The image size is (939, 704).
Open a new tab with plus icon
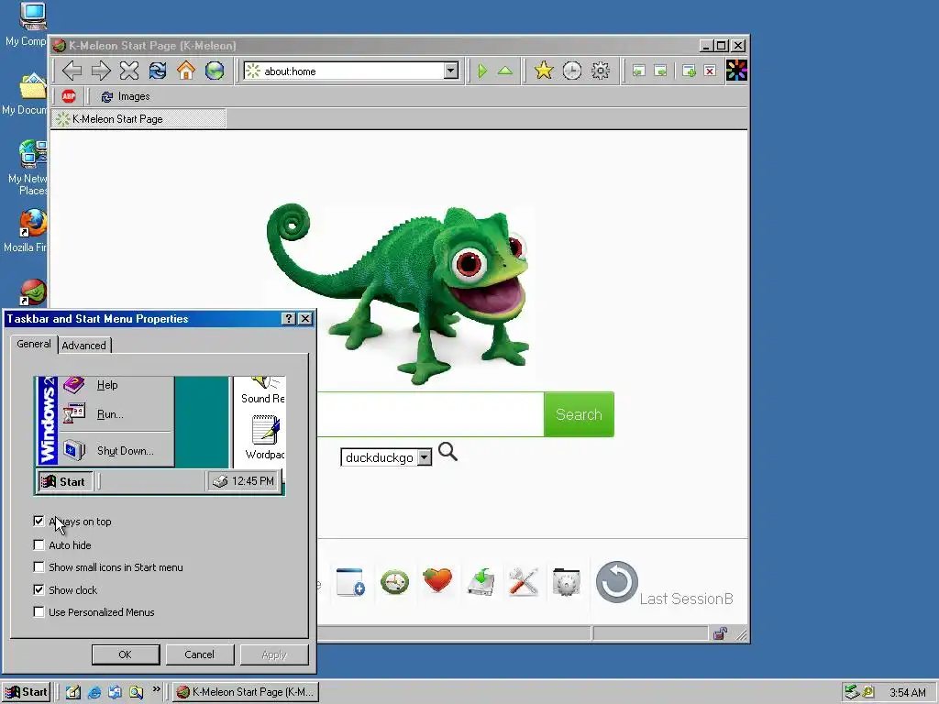click(x=689, y=71)
